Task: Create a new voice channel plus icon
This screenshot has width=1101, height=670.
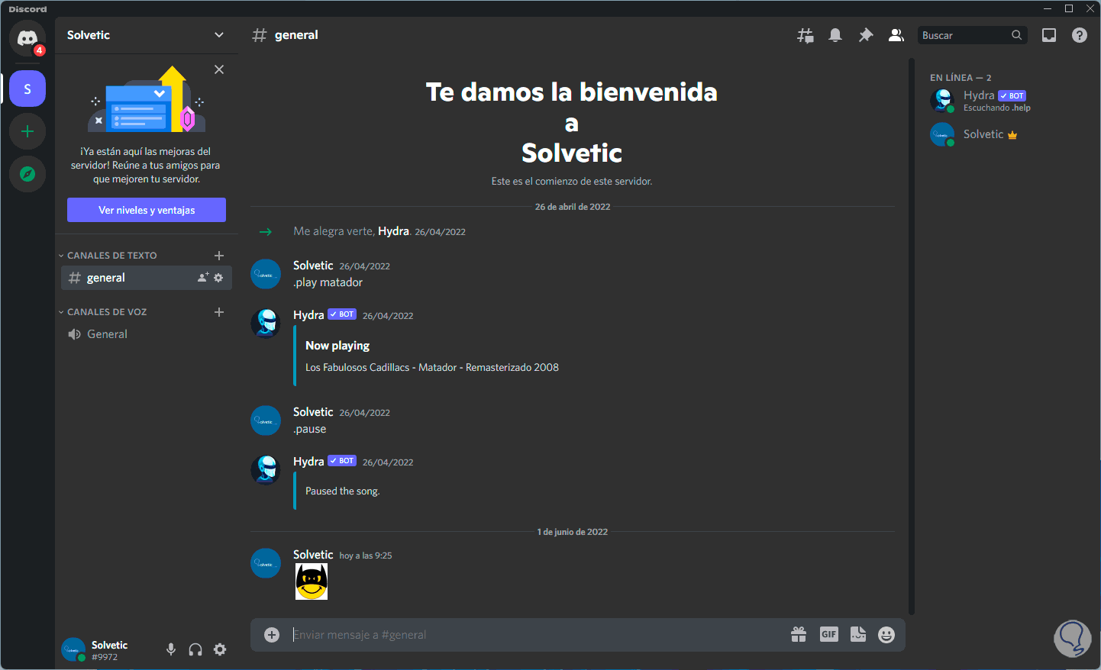Action: click(219, 312)
